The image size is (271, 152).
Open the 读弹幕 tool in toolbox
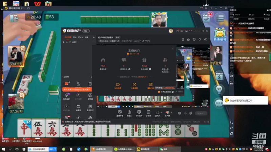[90, 97]
